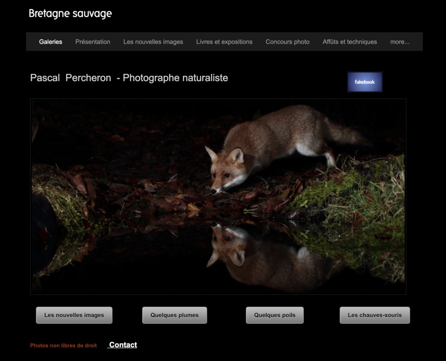Select Les nouvelles images in navigation bar

[x=153, y=42]
